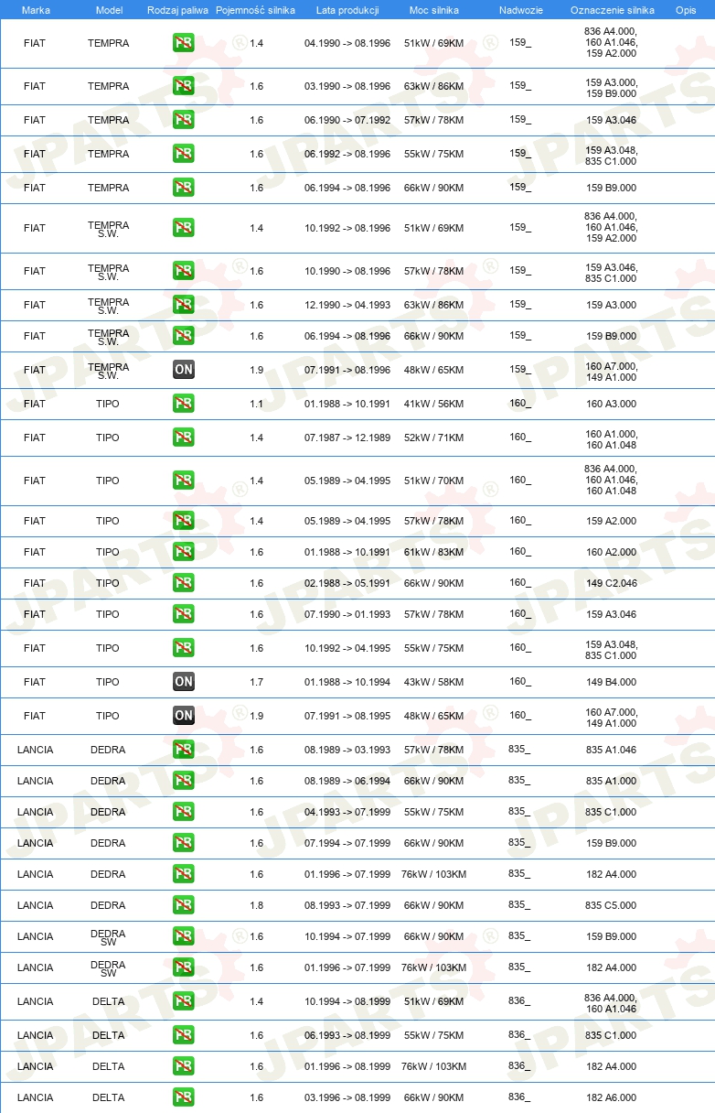Click the Nadwozie column header
The width and height of the screenshot is (715, 1113).
coord(520,10)
